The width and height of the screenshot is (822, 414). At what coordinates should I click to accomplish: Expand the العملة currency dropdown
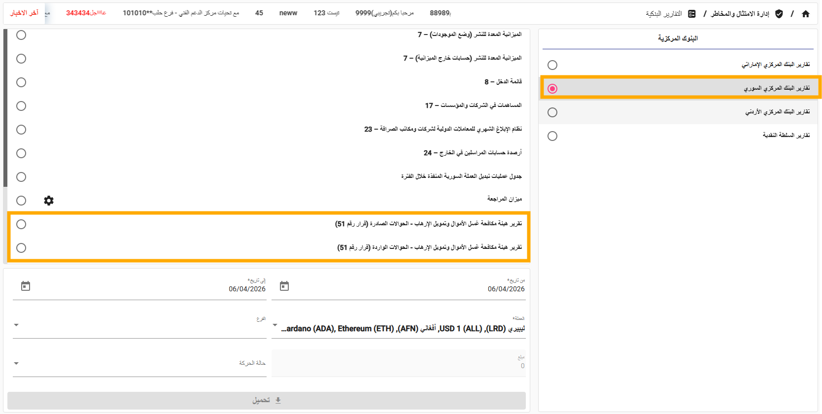coord(275,325)
